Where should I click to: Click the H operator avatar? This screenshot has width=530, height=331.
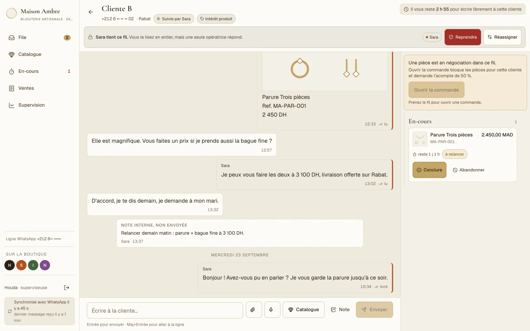[x=10, y=265]
